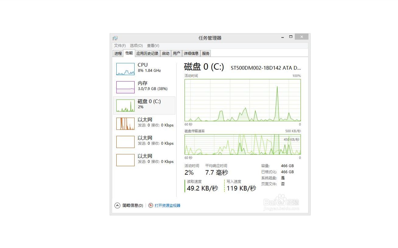Select the 磁盘 0 (C:) mini graph thumbnail

pyautogui.click(x=125, y=105)
